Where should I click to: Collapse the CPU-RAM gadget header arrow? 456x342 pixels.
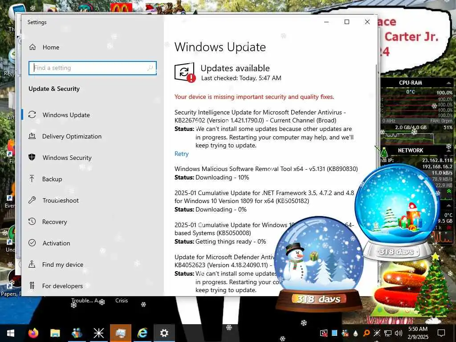(x=448, y=83)
